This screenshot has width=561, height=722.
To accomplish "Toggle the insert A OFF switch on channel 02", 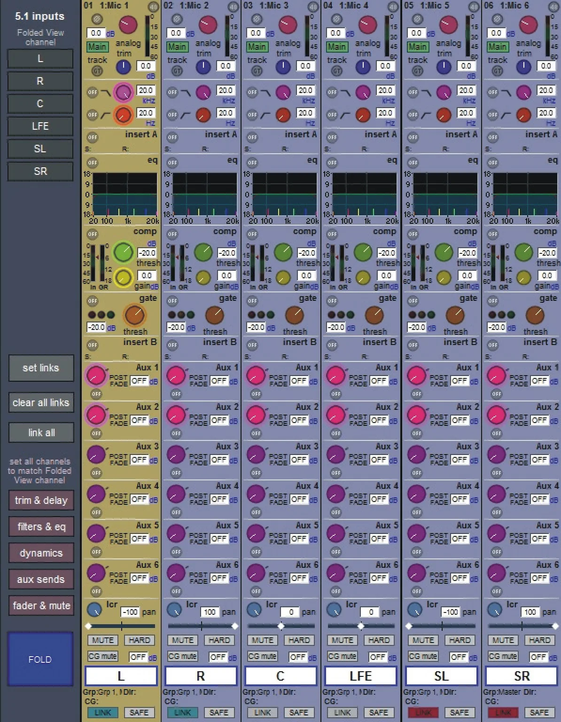I will [x=172, y=138].
